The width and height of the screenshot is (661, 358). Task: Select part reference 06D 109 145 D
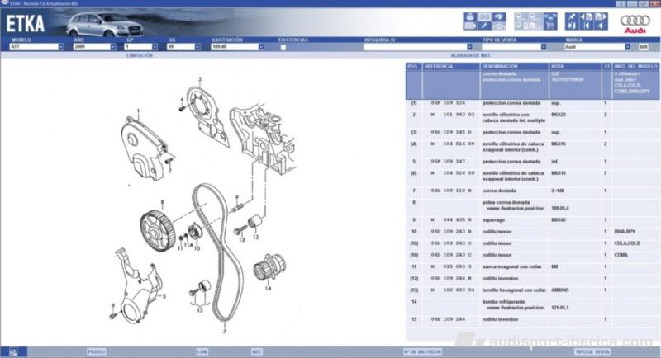(x=451, y=132)
